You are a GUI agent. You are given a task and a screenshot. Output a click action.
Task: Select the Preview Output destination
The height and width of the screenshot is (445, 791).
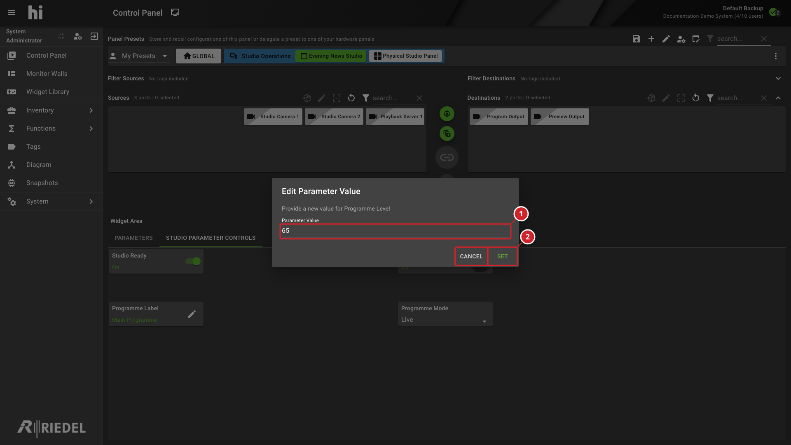(560, 117)
